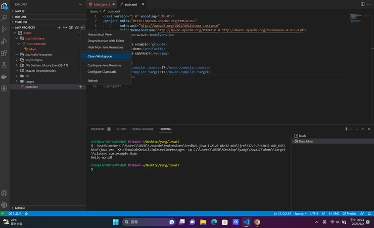
Task: Open the Accounts icon in activity bar
Action: point(5,193)
